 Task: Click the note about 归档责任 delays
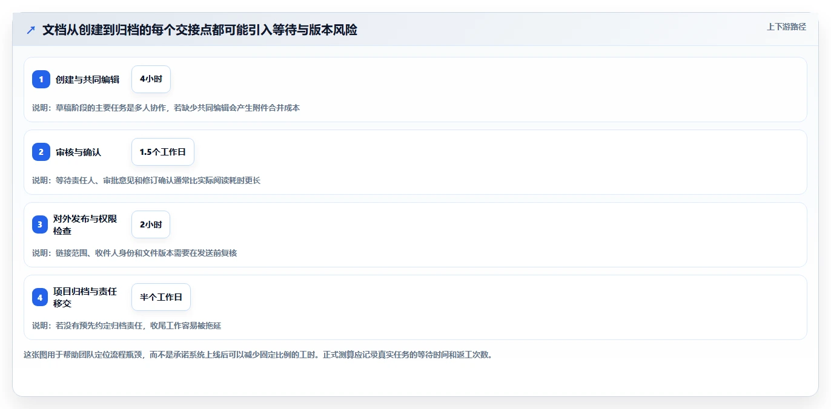click(127, 326)
